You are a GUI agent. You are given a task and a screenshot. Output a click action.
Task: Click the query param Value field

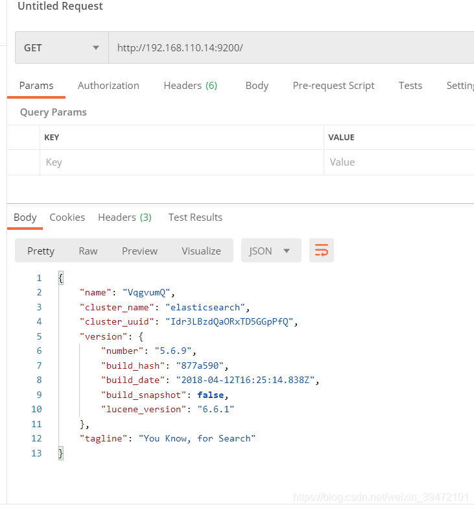[399, 162]
